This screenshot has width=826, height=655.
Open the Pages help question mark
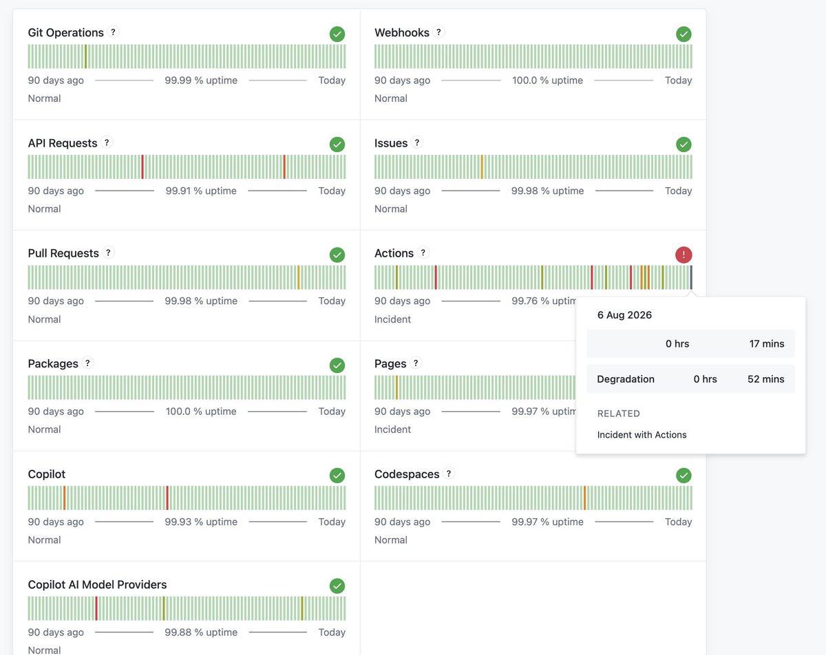point(416,363)
